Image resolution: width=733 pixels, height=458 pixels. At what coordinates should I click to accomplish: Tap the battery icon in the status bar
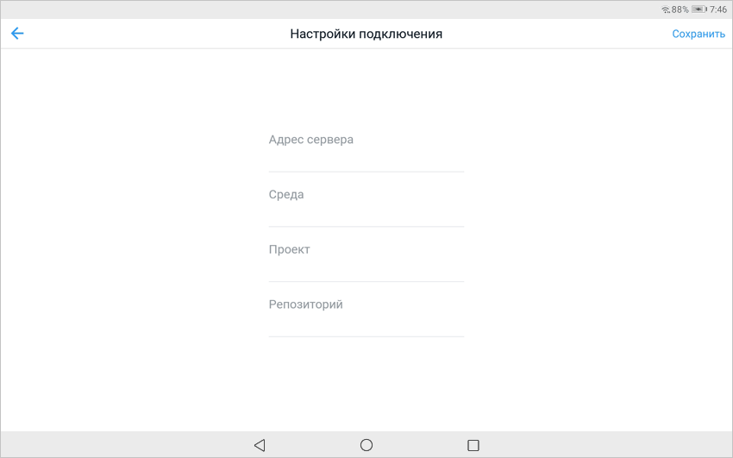click(x=699, y=9)
